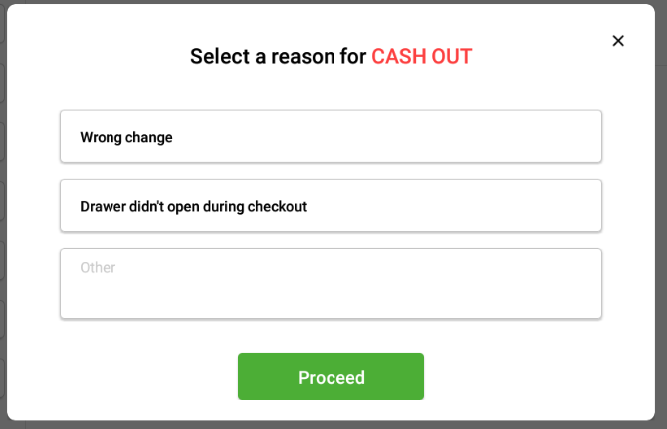
Task: Close the cash out reason dialog
Action: 618,41
